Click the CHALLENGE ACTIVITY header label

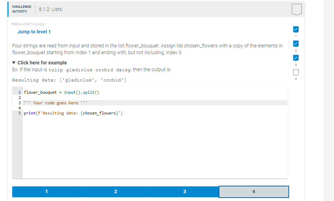click(21, 9)
